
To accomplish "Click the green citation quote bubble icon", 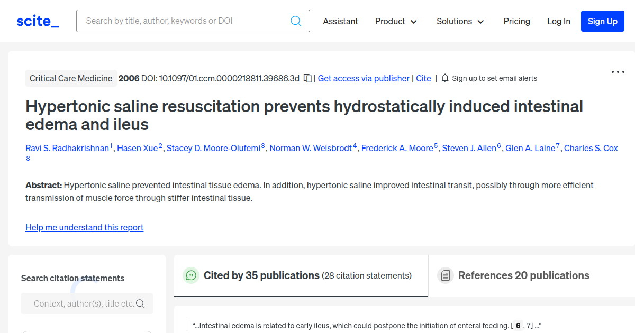I will pyautogui.click(x=190, y=275).
